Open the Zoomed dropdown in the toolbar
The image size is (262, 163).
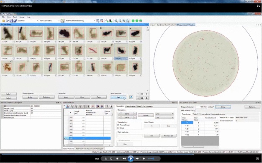click(28, 21)
